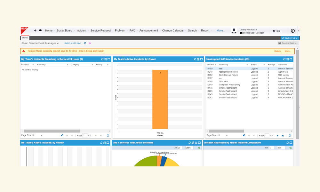Screen dimensions: 320x192
Task: Reset paging in Unassigned Incidents footer
Action: [244, 135]
